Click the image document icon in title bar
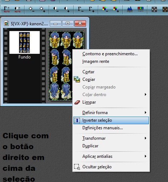Viewport: 168px width, 182px height. point(6,23)
